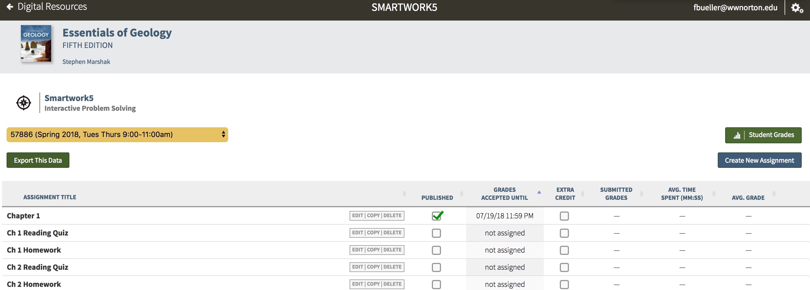Publish the Ch 1 Homework assignment

click(436, 250)
